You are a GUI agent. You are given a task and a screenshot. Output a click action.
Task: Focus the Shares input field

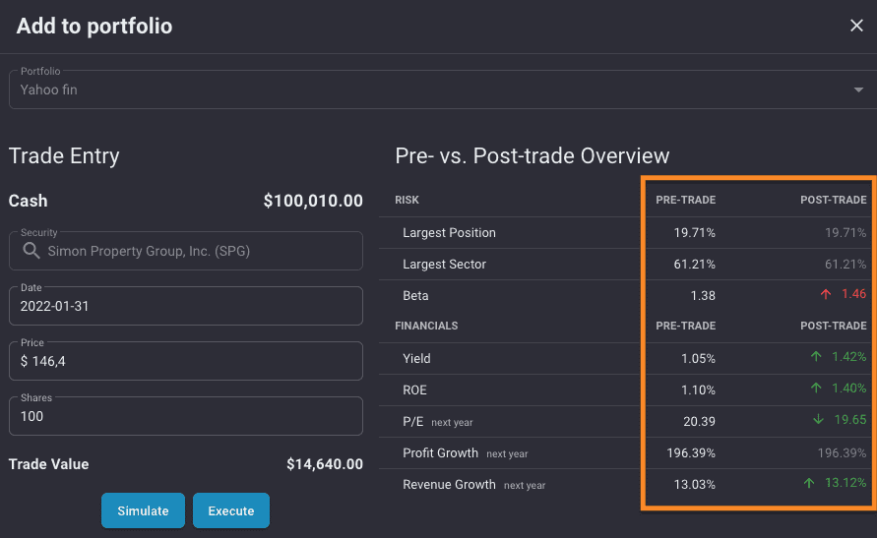[186, 416]
